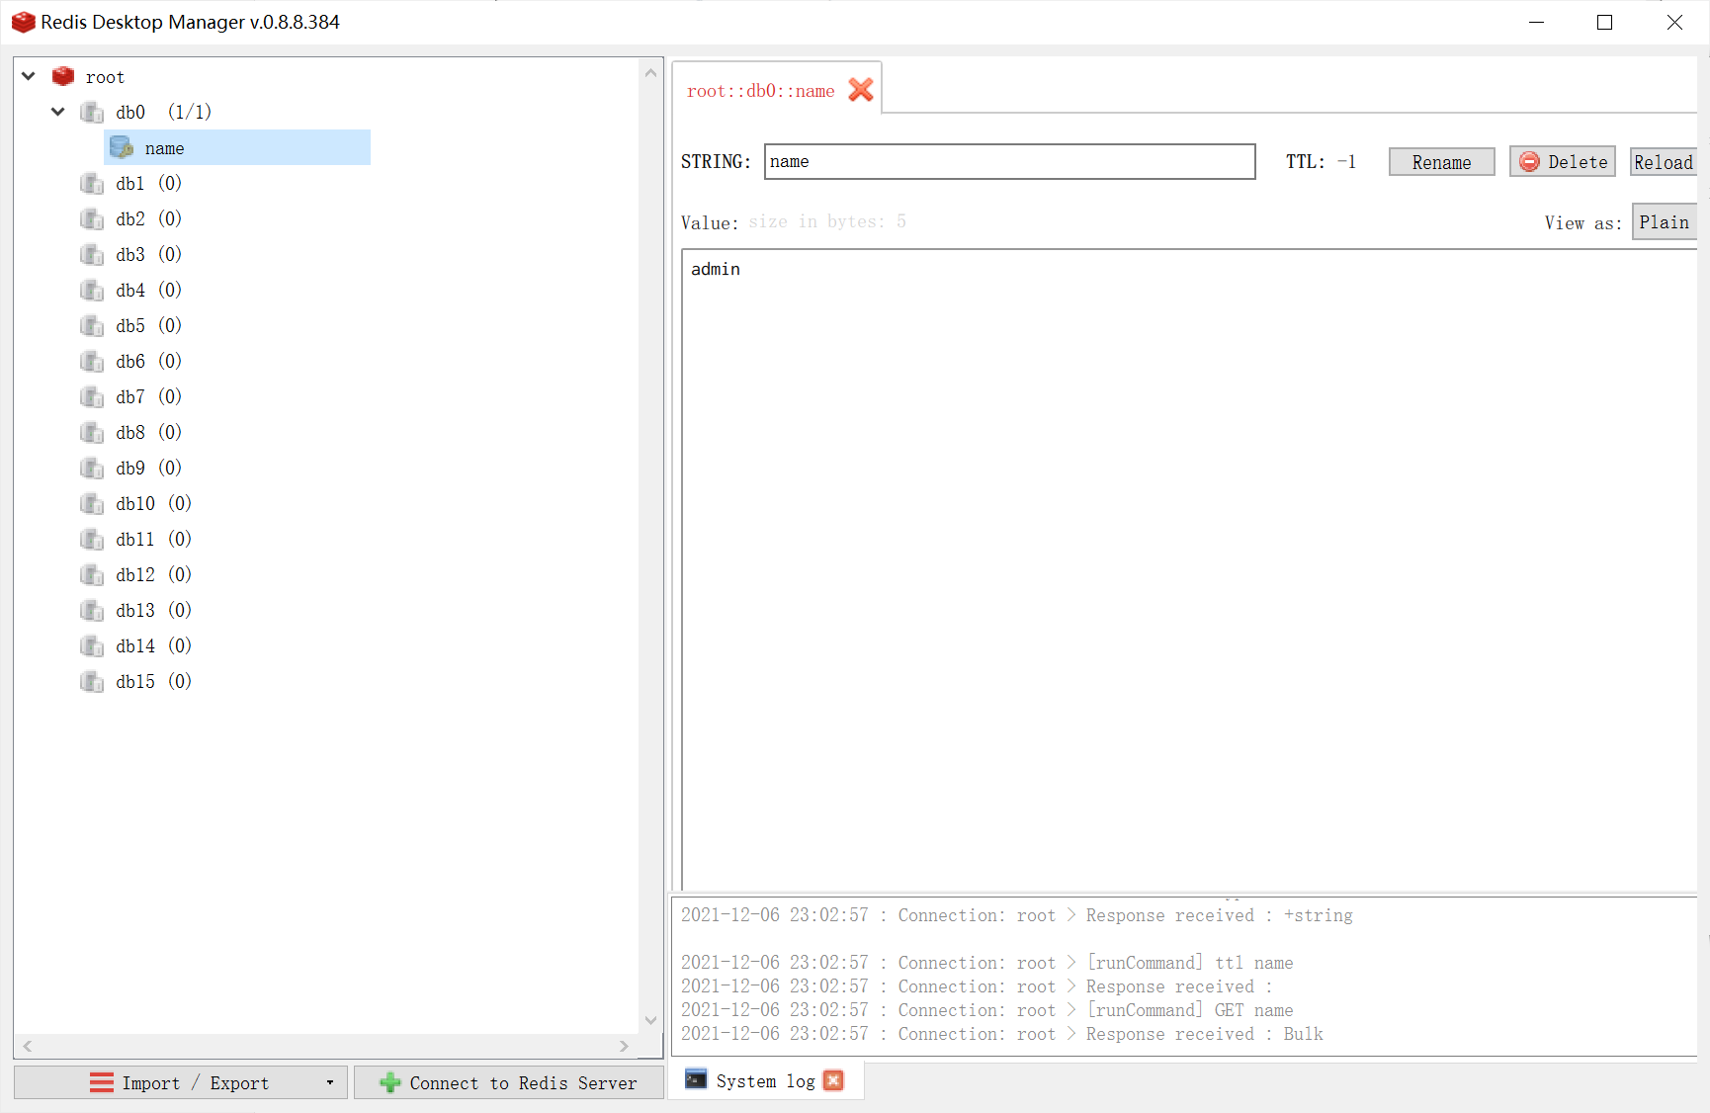This screenshot has height=1113, width=1710.
Task: Click the db7 database icon
Action: 92,396
